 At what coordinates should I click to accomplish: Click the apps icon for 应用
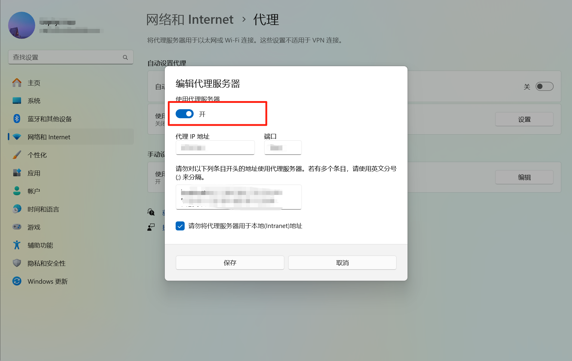(x=17, y=173)
